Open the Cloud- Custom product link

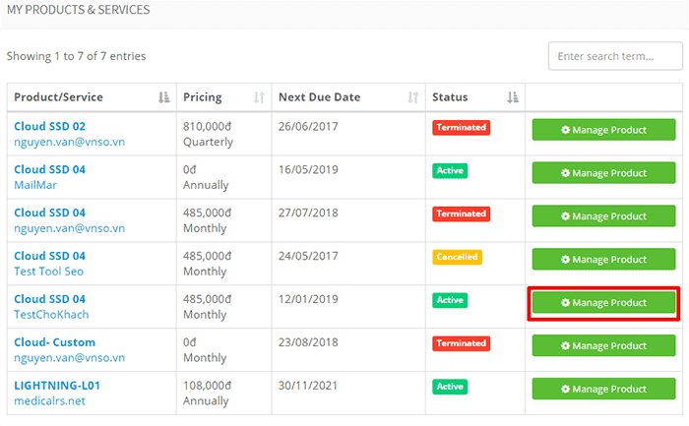[x=54, y=342]
